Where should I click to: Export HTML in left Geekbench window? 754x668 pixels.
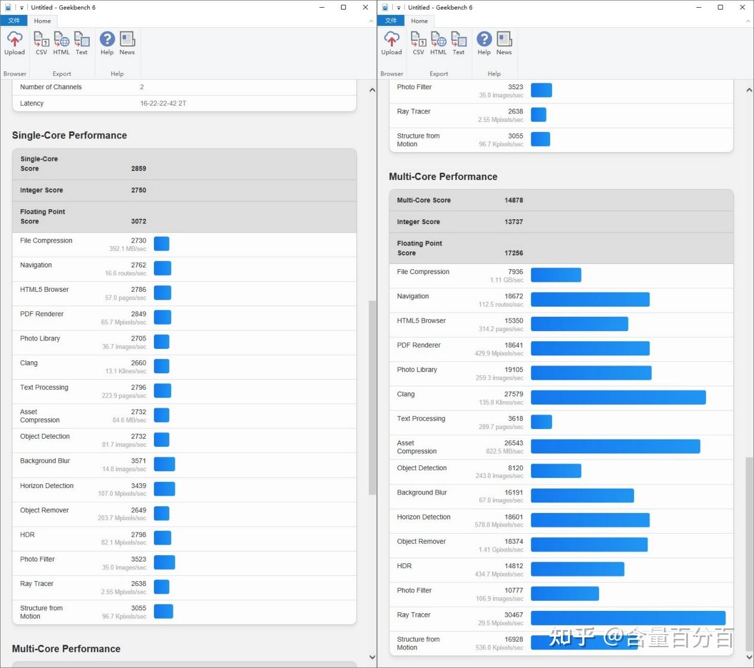pos(61,43)
